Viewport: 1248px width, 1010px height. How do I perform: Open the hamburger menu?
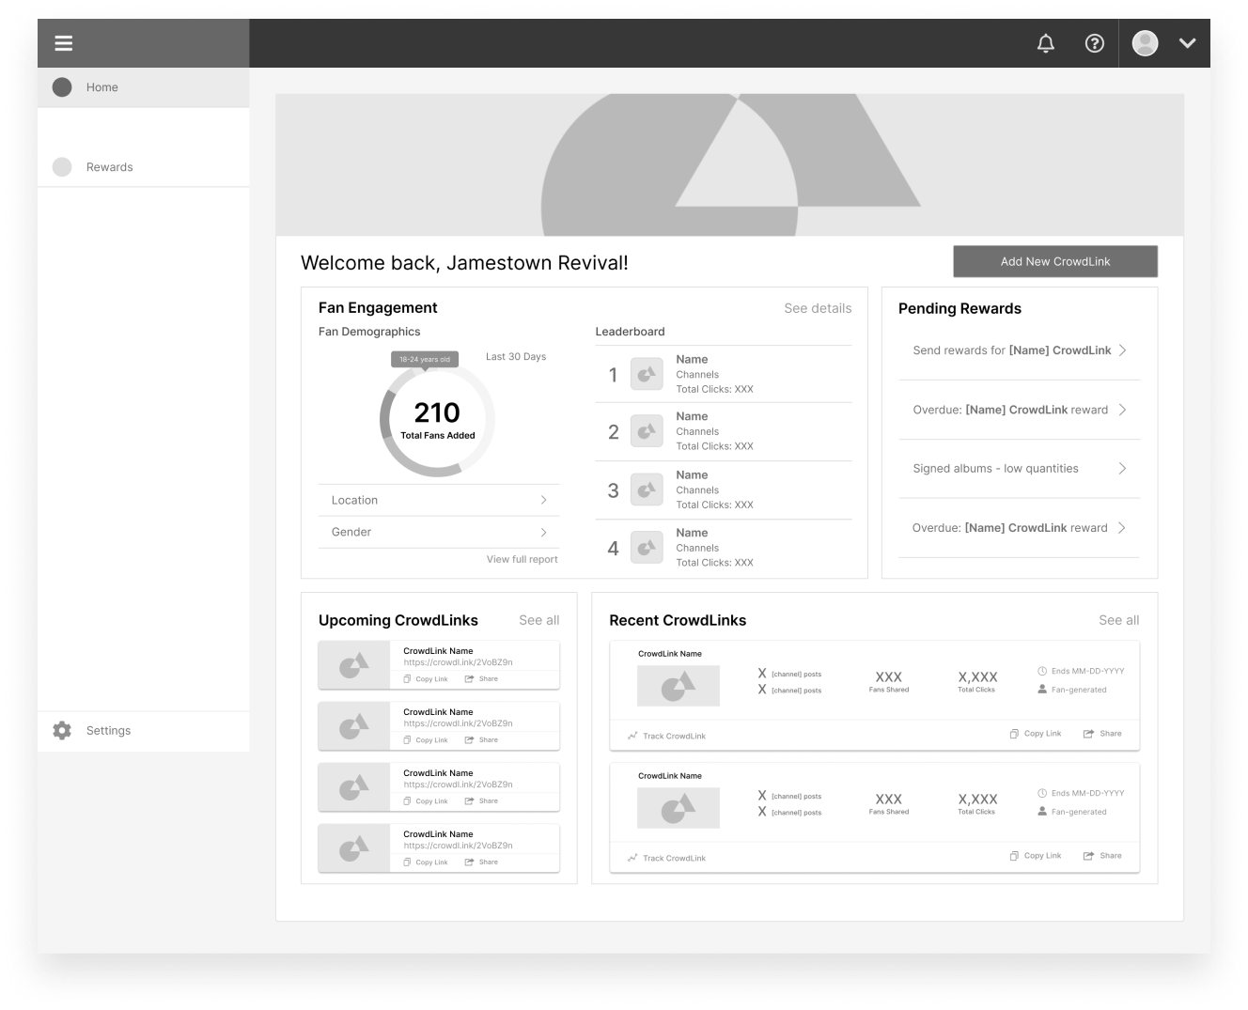click(x=64, y=43)
